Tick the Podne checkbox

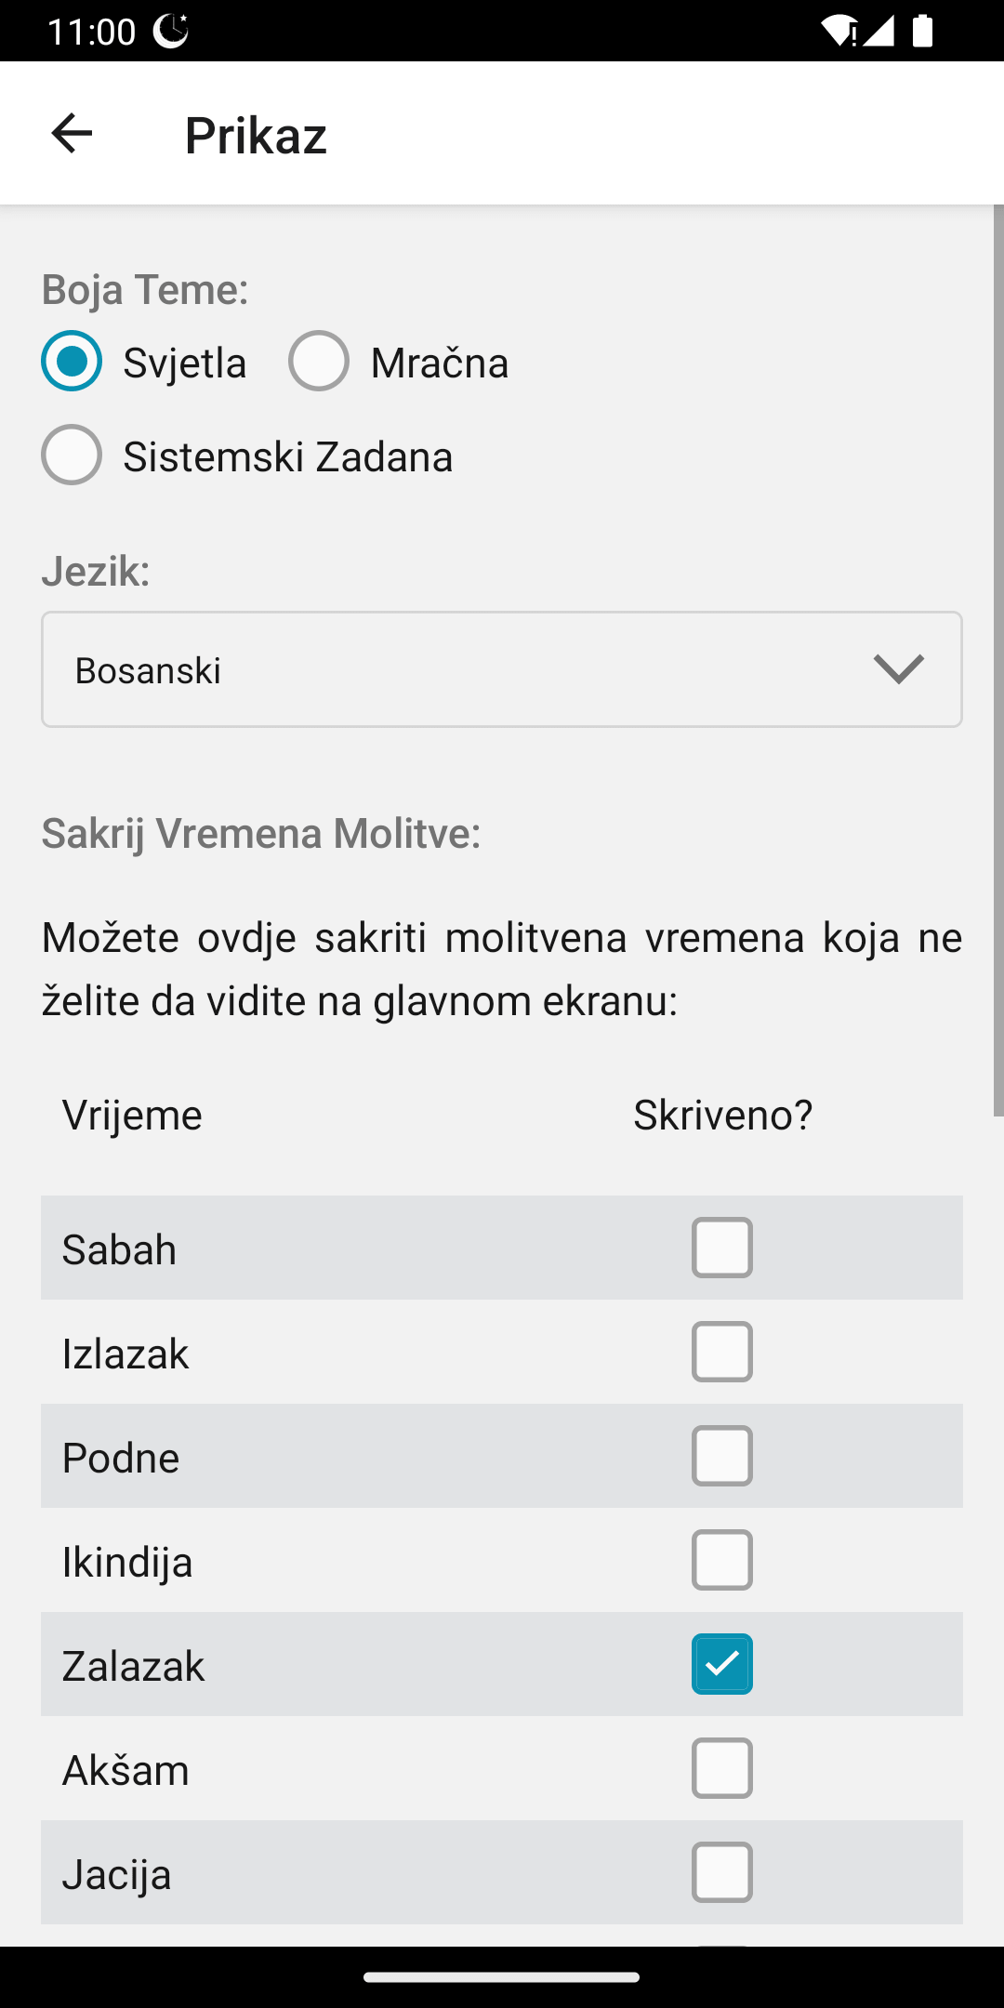point(721,1456)
